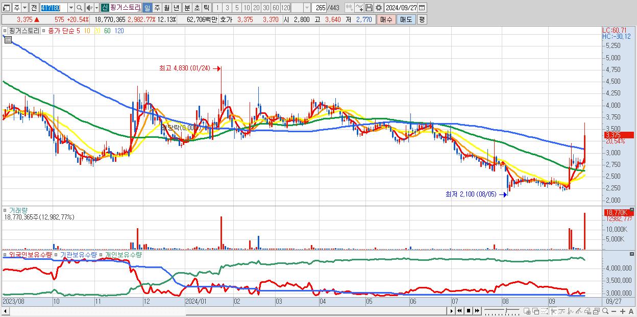Viewport: 637px width, 317px height.
Task: Click the dotted trend line icon
Action: click(544, 311)
